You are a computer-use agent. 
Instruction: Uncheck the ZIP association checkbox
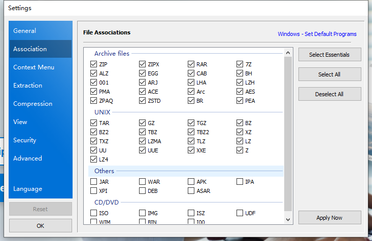pyautogui.click(x=93, y=64)
